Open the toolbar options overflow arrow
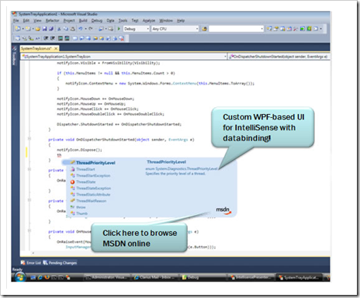Screen dimensions: 360x298 (320, 29)
